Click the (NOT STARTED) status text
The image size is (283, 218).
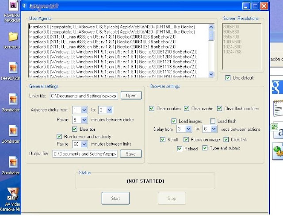pos(145,181)
